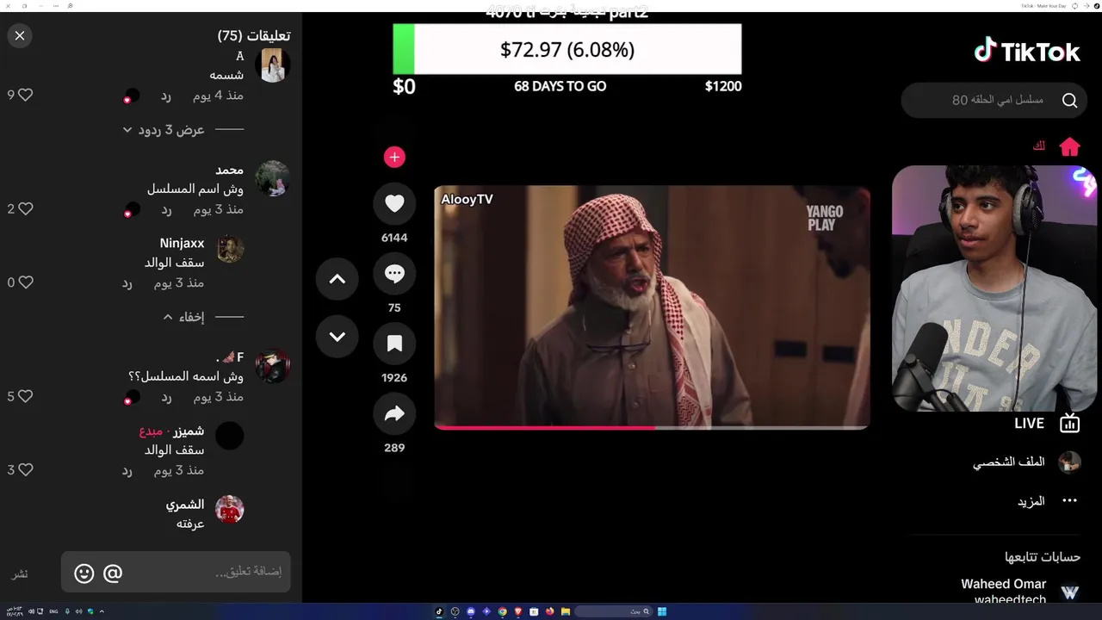1102x620 pixels.
Task: Click the playing video frame
Action: (x=652, y=306)
